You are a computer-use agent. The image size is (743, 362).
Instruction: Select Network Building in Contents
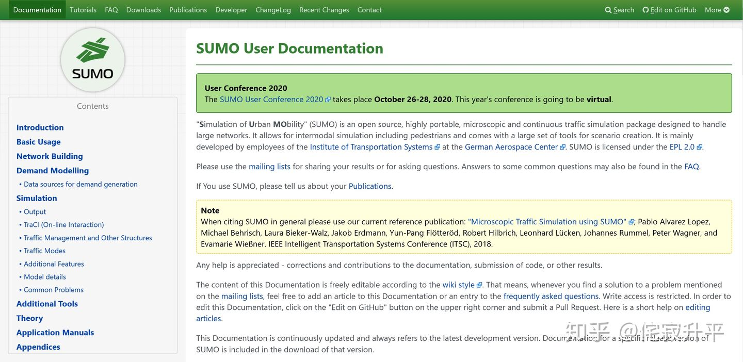tap(50, 156)
